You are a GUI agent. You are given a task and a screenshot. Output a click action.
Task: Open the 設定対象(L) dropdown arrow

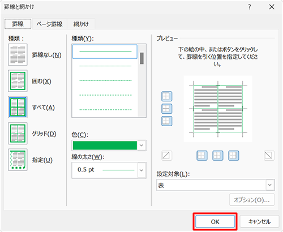click(270, 185)
